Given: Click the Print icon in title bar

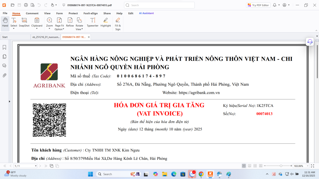Looking at the screenshot, I should 26,5.
